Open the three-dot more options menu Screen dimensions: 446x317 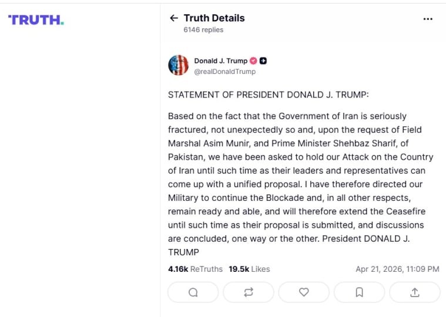tap(428, 19)
